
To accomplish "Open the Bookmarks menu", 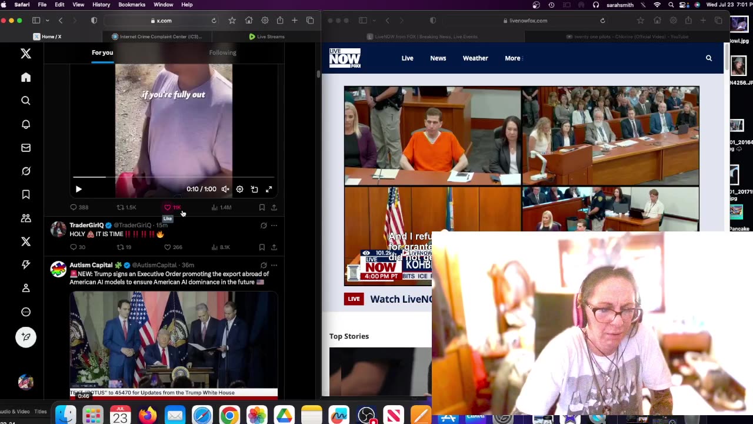I will coord(132,5).
